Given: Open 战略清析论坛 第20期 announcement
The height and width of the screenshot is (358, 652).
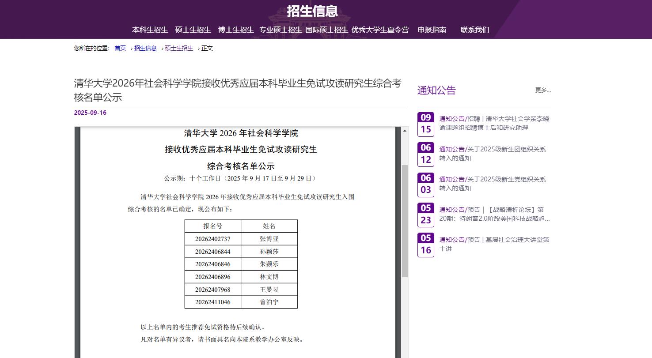Looking at the screenshot, I should 494,214.
